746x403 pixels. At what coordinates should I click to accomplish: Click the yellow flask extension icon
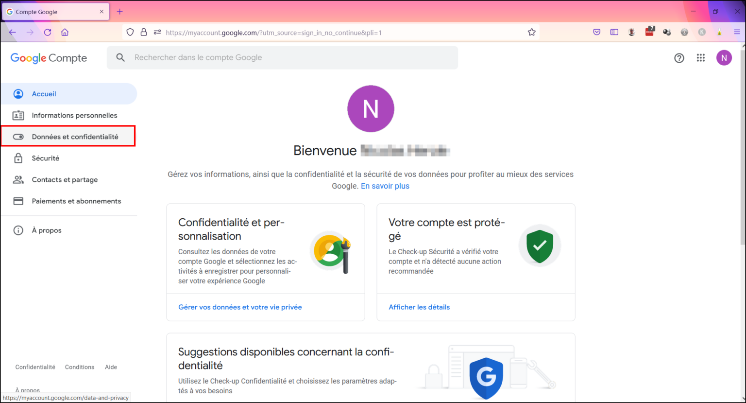[x=719, y=32]
